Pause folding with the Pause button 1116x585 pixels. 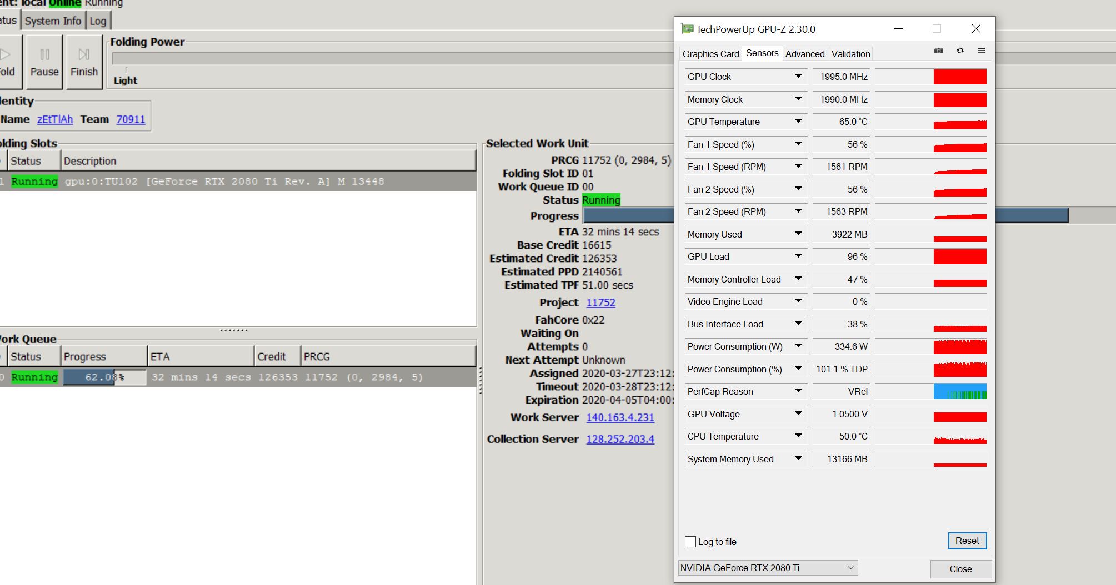coord(44,62)
